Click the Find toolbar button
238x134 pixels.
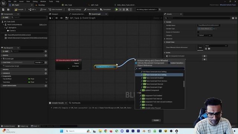(43, 10)
